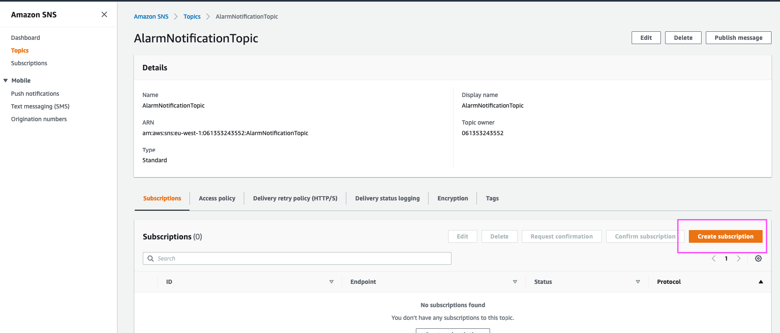Open Delivery retry policy (HTTP/S) tab

click(295, 198)
